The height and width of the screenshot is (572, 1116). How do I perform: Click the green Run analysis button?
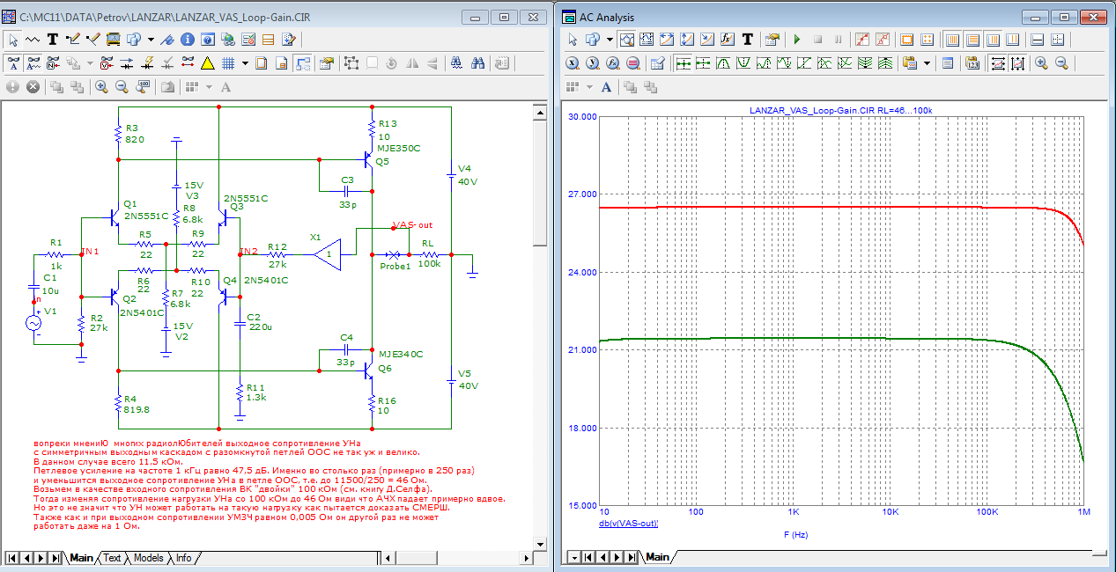[x=796, y=39]
